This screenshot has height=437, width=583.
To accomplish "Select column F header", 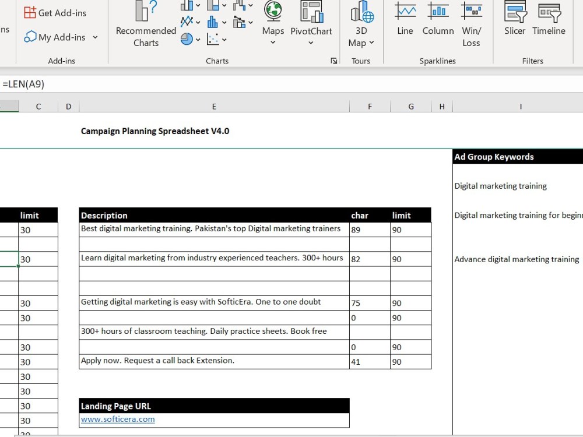I will point(370,107).
